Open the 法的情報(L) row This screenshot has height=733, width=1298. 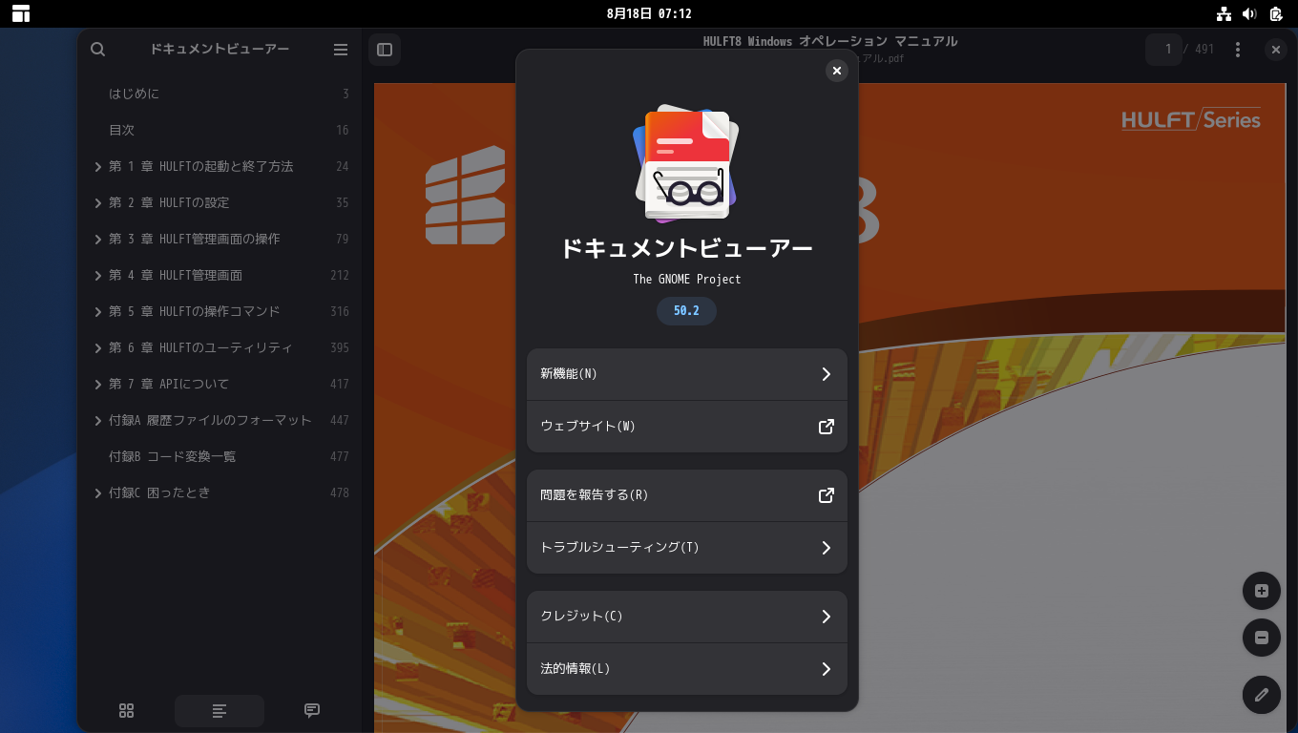(x=687, y=669)
